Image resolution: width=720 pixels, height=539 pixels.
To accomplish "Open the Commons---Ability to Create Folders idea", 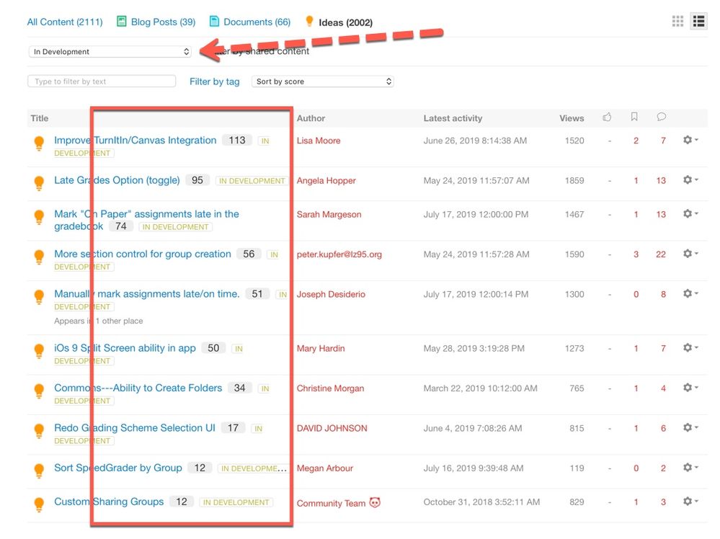I will (x=138, y=388).
